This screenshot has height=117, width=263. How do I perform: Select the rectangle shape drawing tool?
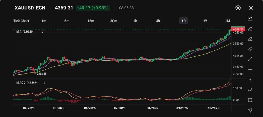click(x=250, y=100)
